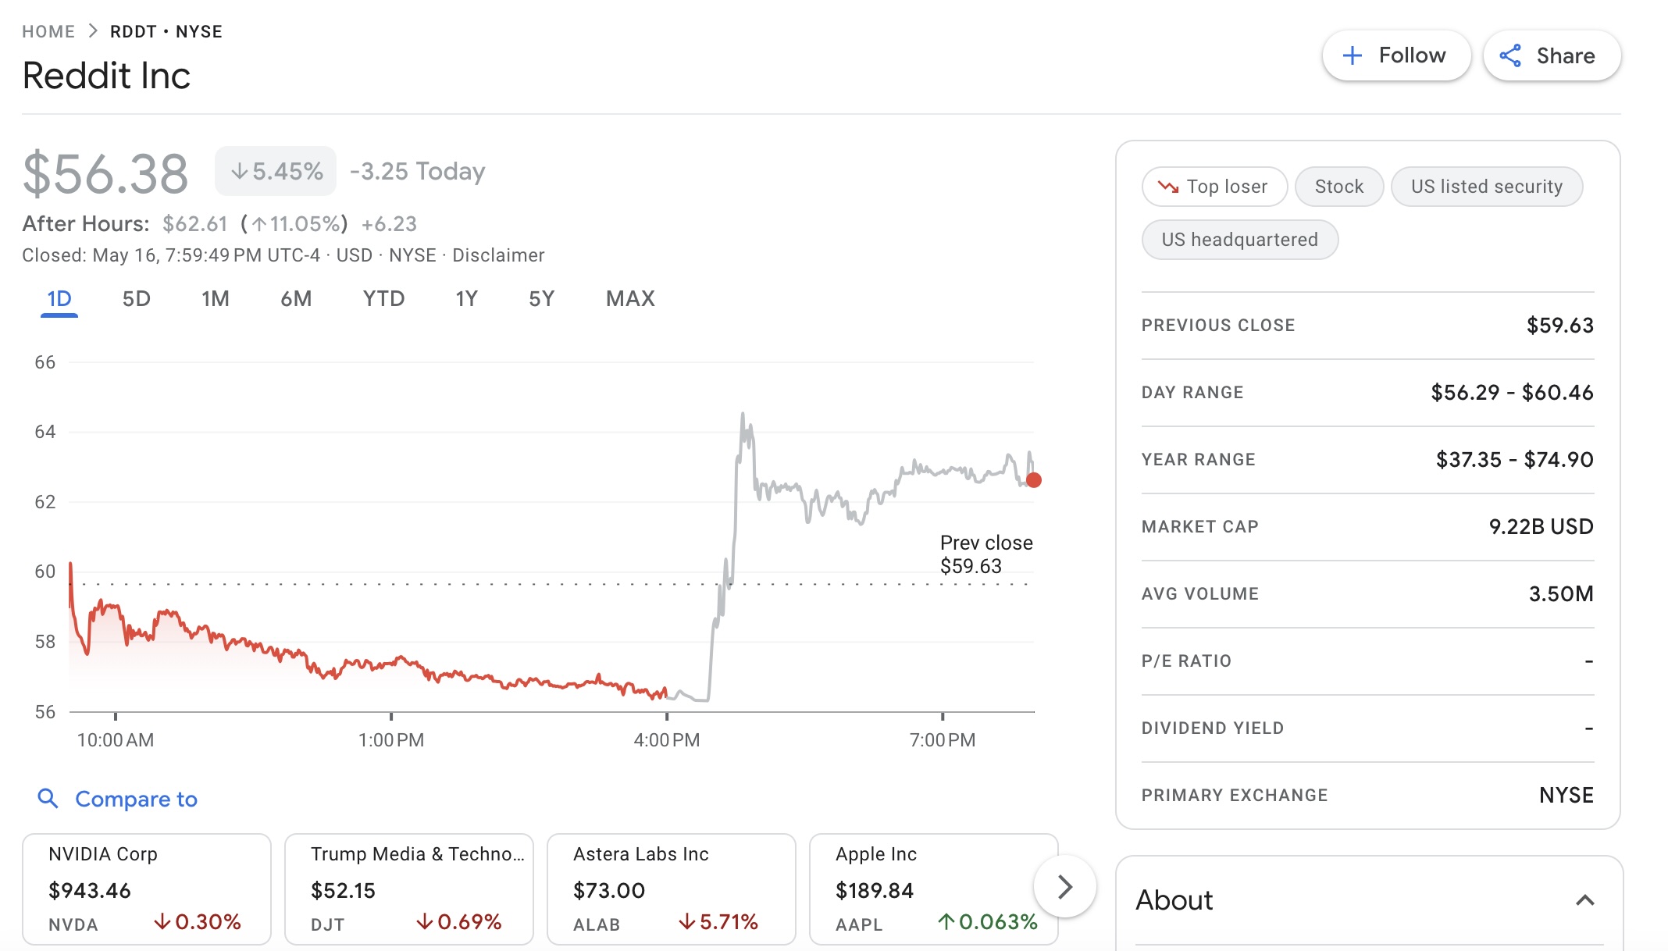Click the PRIMARY EXCHANGE NYSE value
The image size is (1668, 951).
[1566, 796]
